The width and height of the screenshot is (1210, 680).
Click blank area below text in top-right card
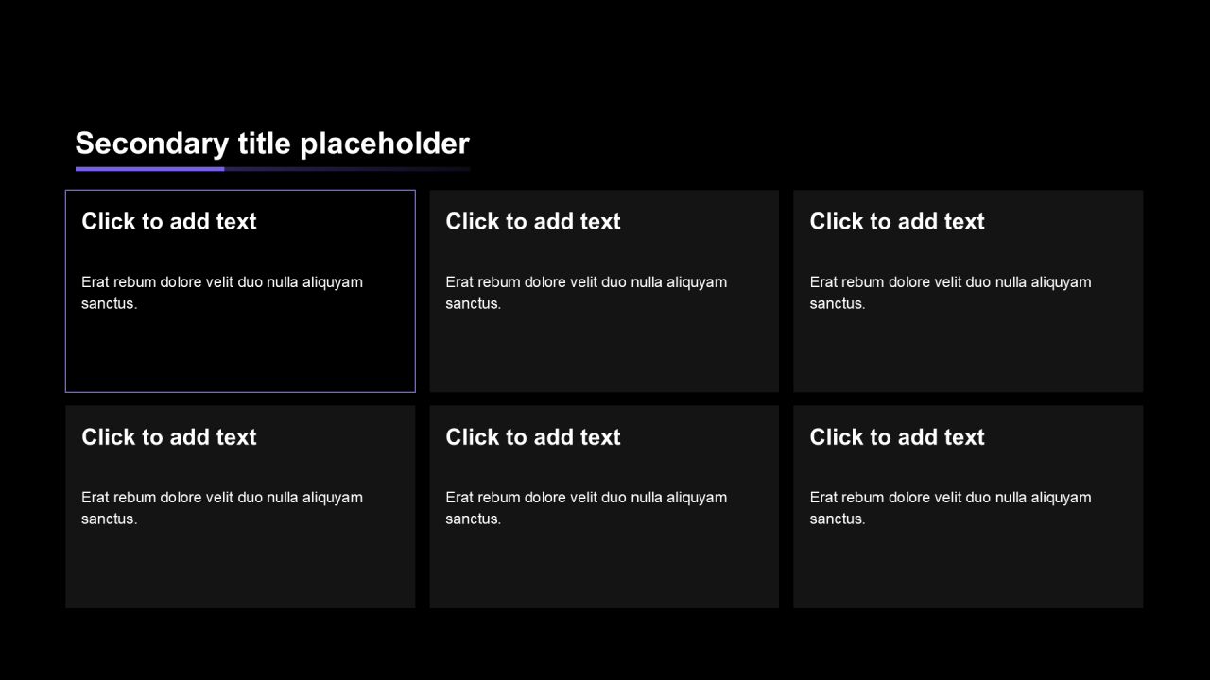tap(968, 354)
